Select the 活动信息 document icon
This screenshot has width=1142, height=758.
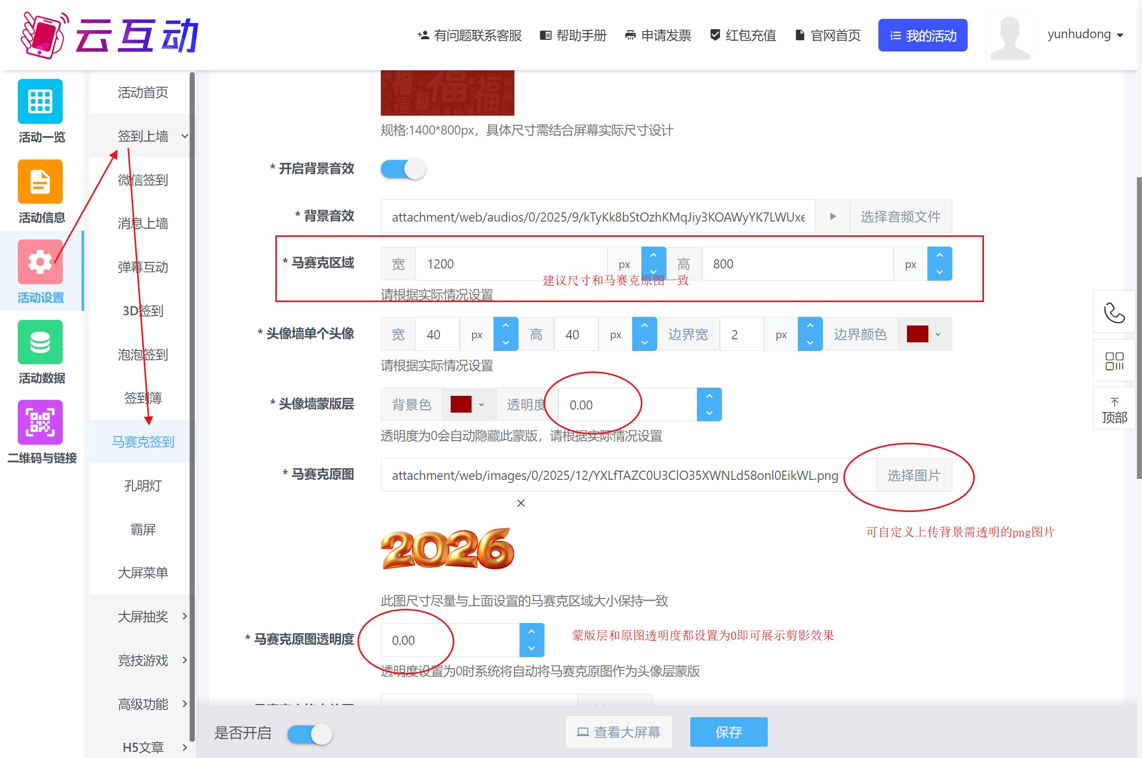(40, 182)
